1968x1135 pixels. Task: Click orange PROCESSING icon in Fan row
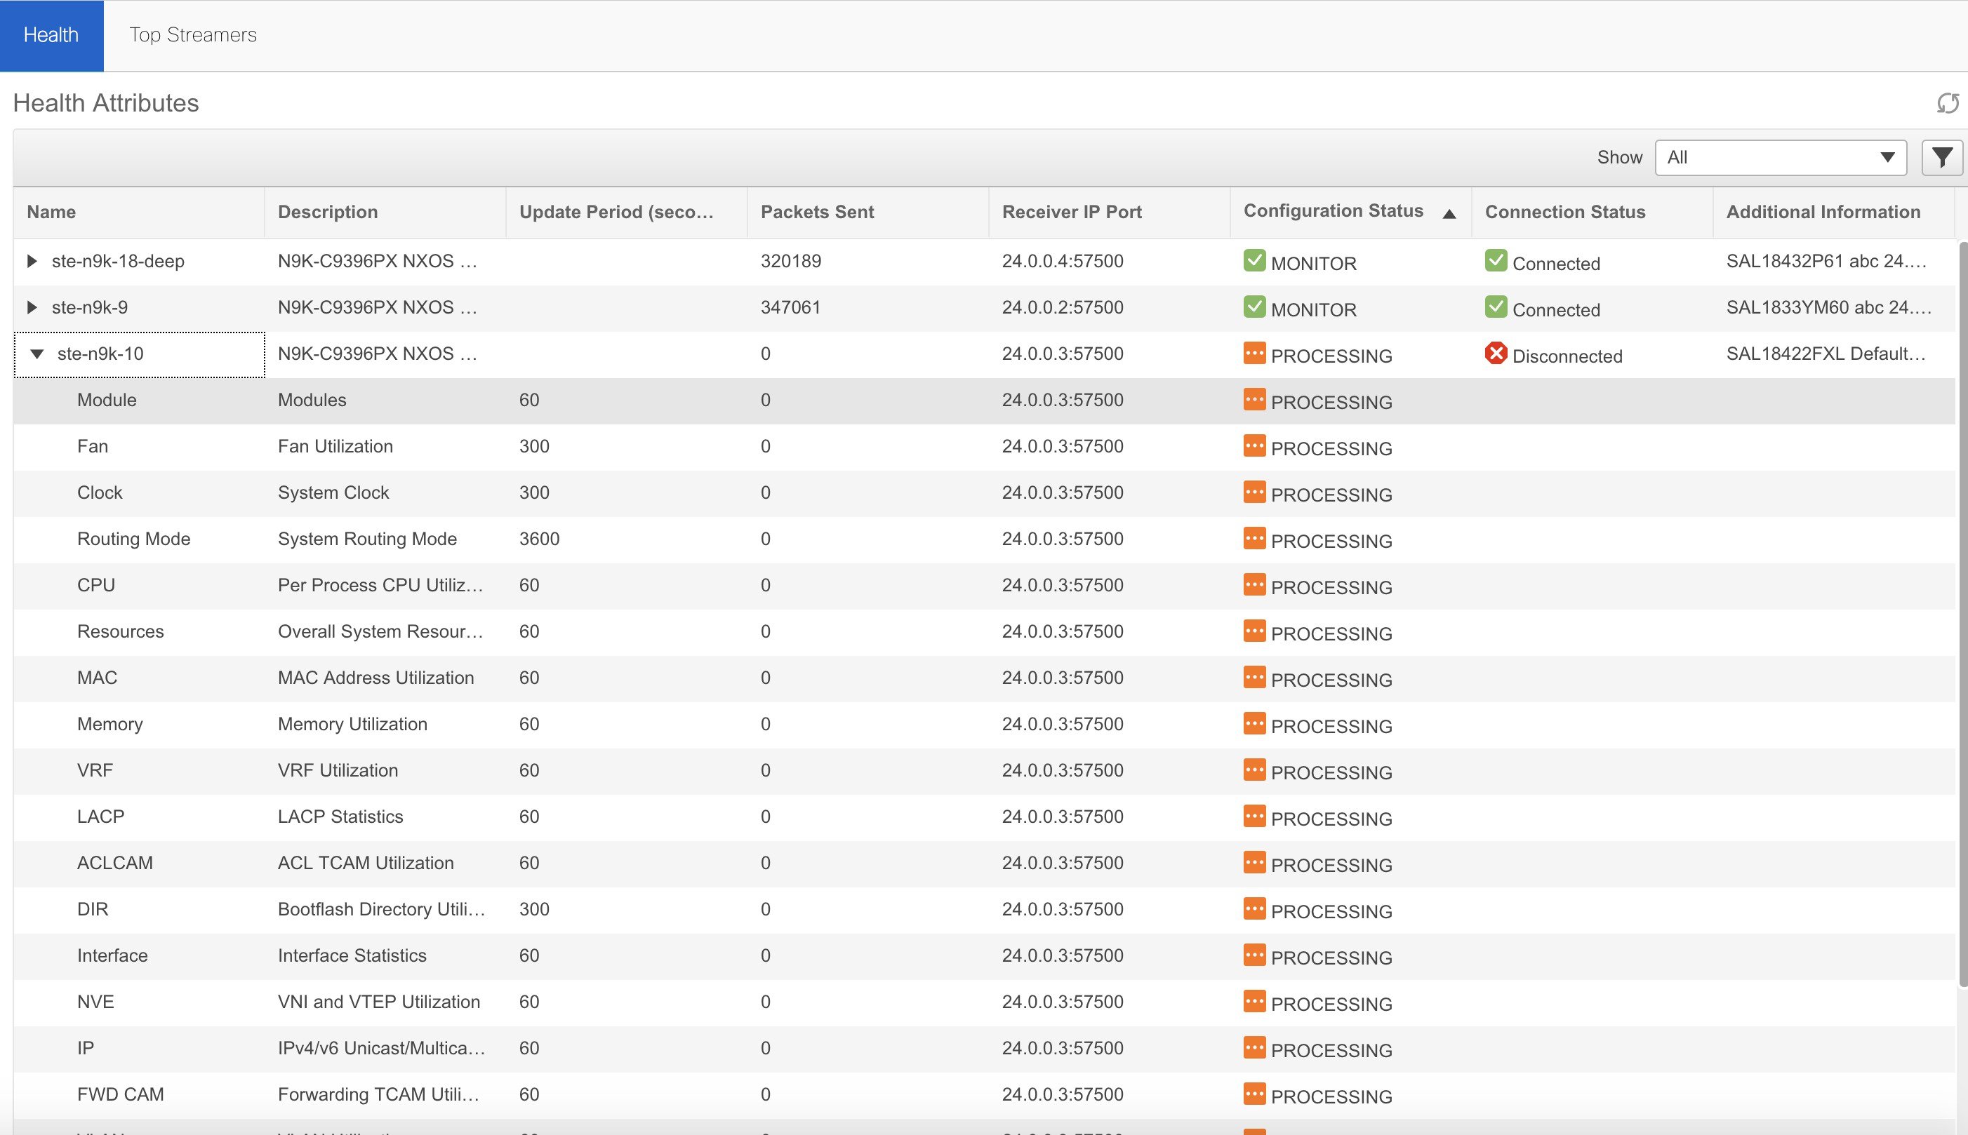click(1254, 446)
